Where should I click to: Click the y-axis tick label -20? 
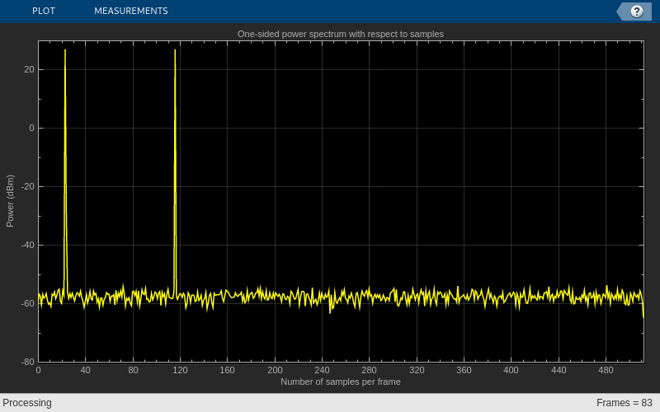(x=28, y=186)
